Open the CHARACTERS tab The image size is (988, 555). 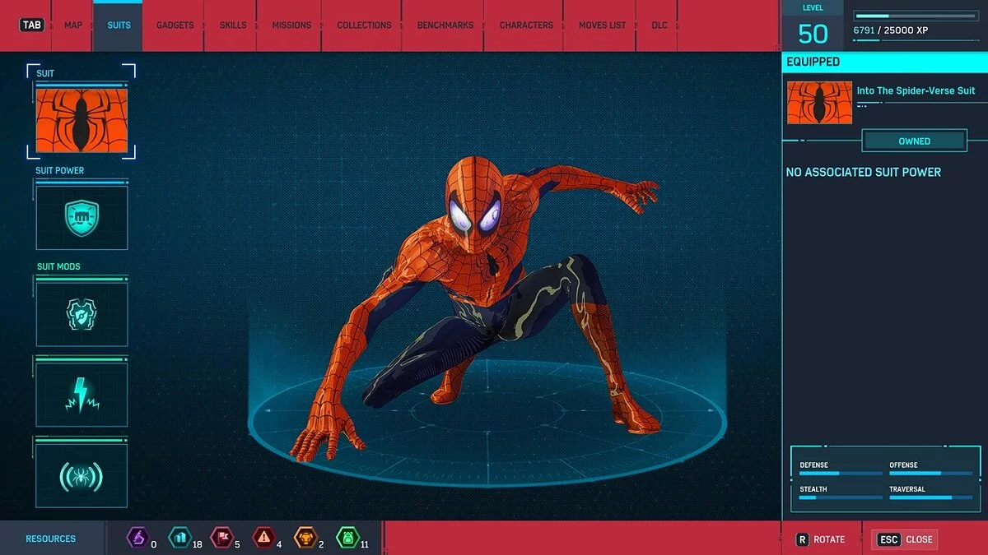click(524, 25)
